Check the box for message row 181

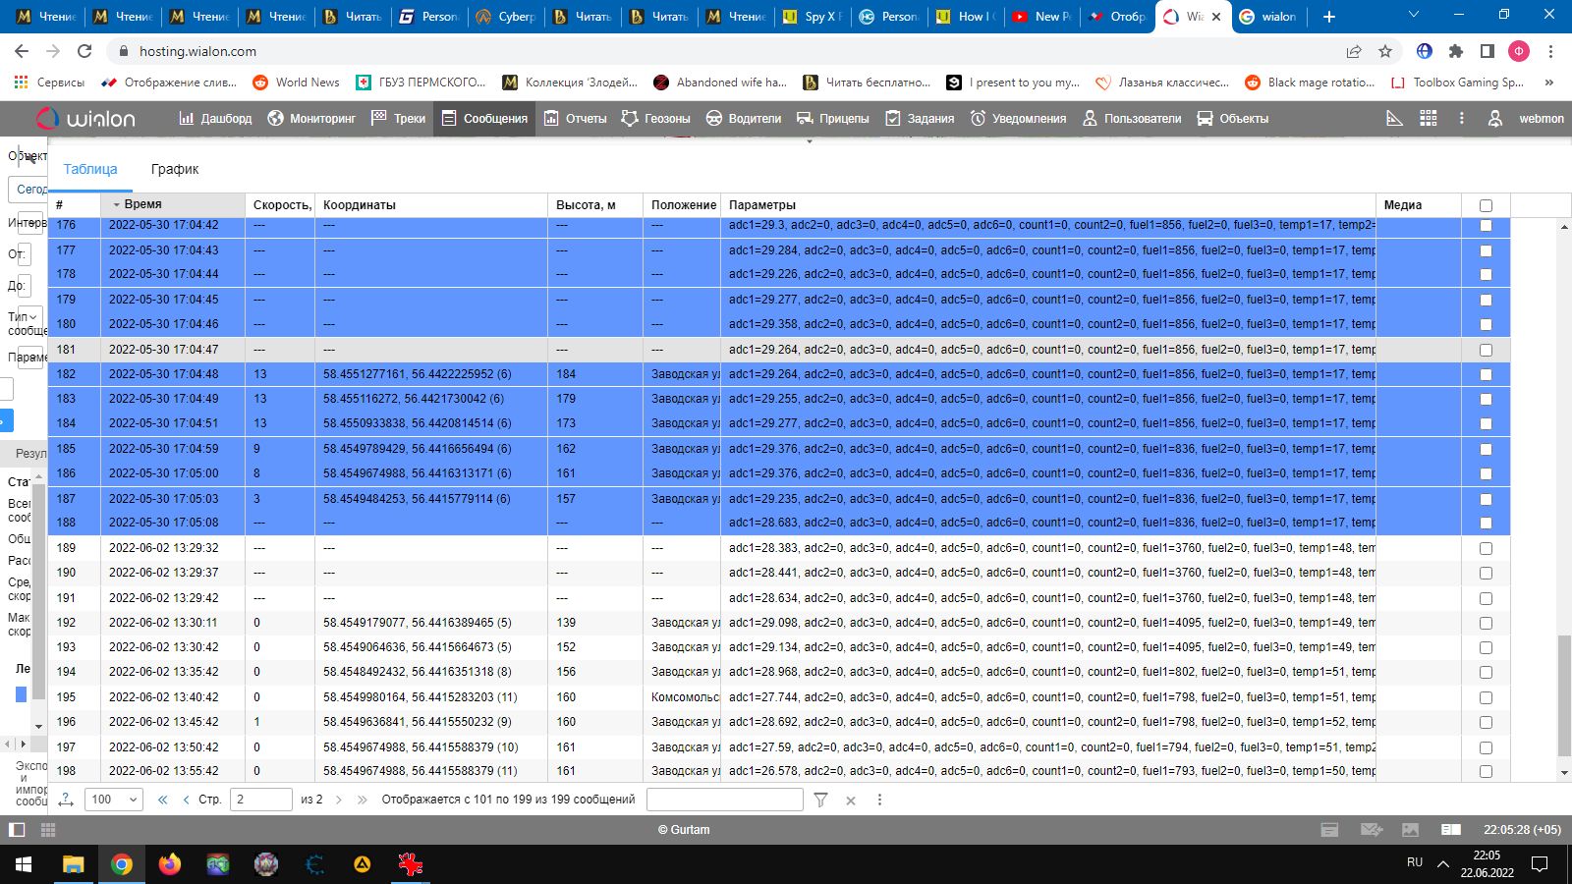coord(1486,350)
